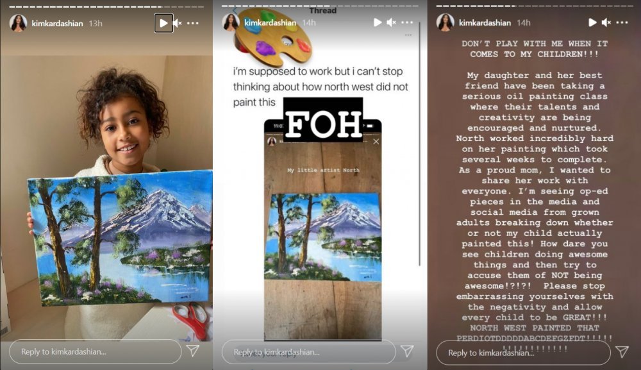Play the first story with the highlighted button

point(163,23)
